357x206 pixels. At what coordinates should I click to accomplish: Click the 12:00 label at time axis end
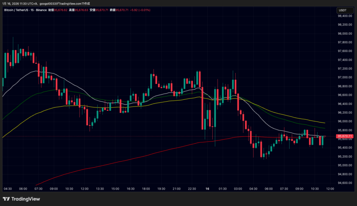tap(330, 189)
